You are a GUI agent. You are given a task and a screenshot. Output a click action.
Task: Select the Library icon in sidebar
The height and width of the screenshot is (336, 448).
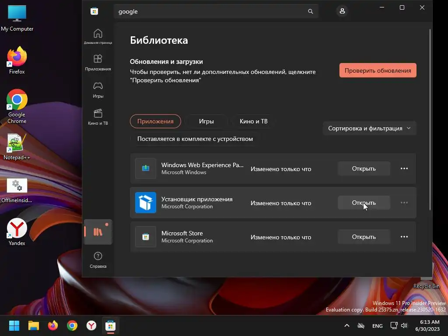tap(98, 232)
